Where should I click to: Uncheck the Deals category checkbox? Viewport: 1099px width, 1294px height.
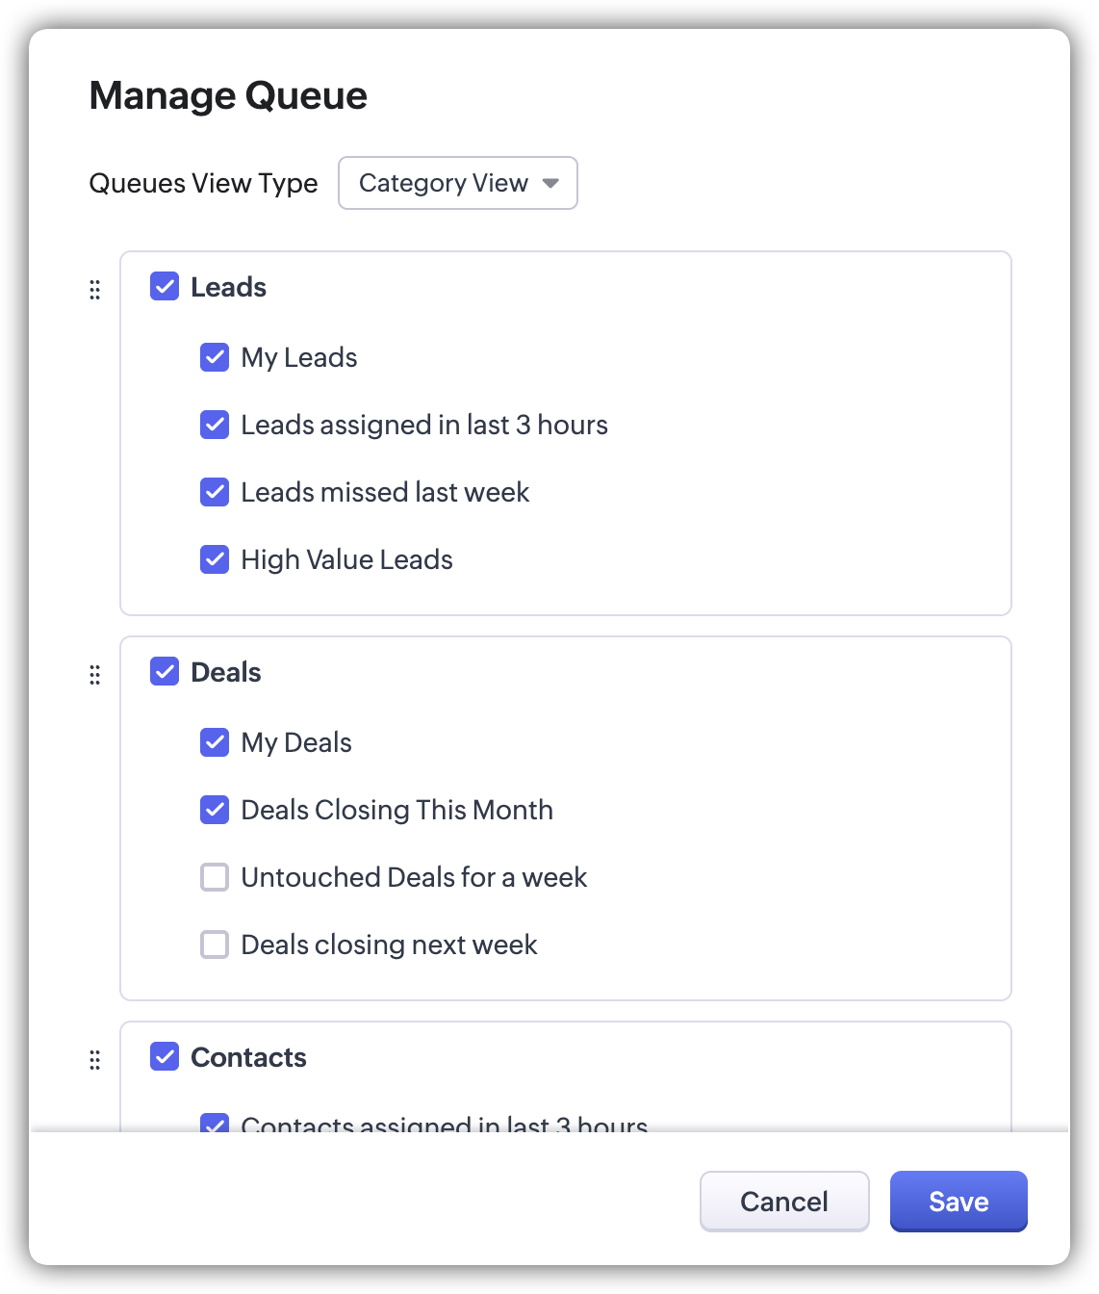pos(165,671)
